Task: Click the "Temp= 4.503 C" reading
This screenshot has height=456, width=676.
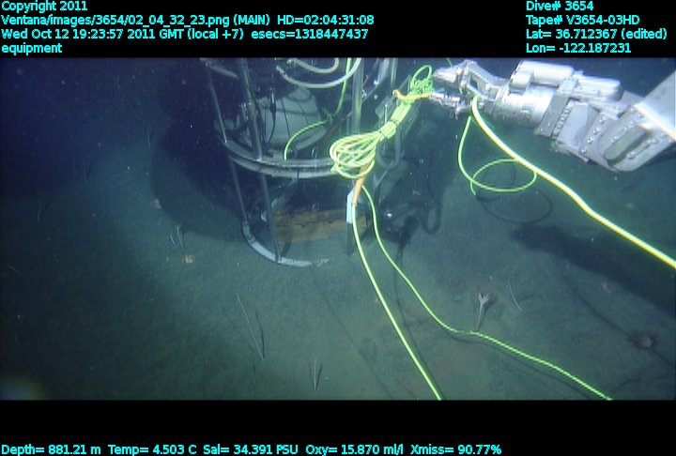Action: pyautogui.click(x=152, y=450)
